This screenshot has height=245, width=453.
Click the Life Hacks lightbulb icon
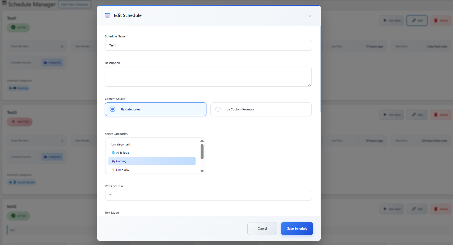click(113, 170)
